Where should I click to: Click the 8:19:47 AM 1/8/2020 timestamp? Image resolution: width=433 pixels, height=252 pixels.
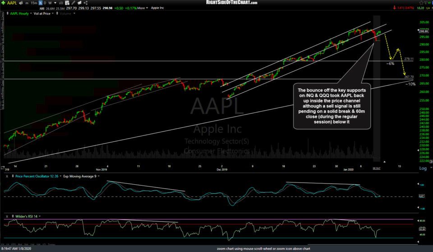[16, 249]
